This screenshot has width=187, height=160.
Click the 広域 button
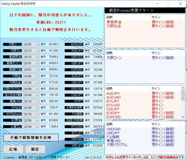[x=13, y=149]
